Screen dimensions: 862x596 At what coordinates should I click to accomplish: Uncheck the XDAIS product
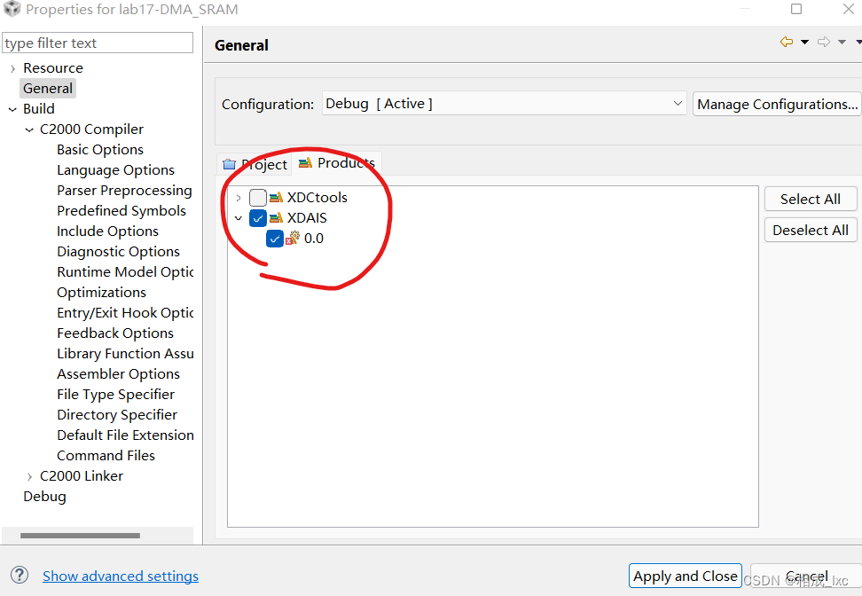[257, 217]
